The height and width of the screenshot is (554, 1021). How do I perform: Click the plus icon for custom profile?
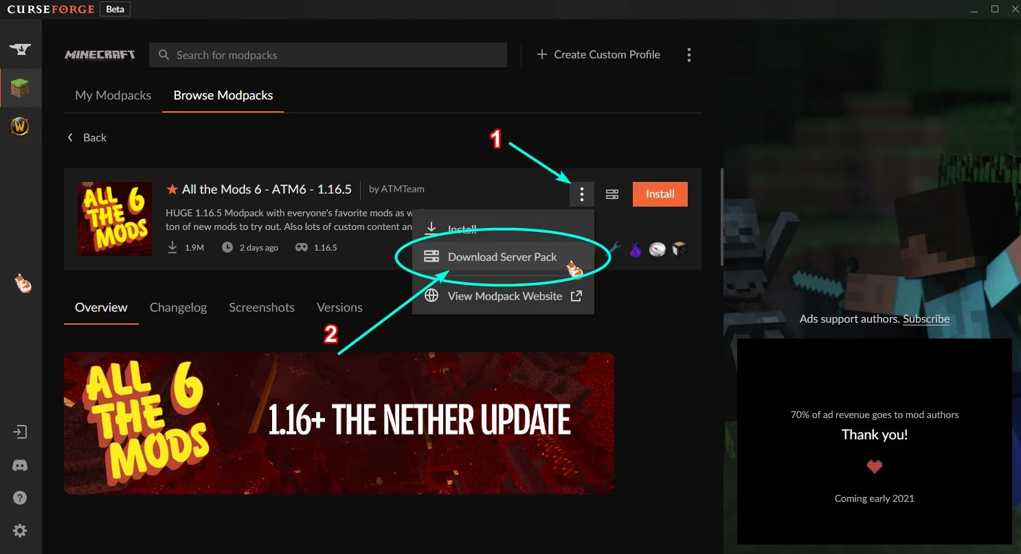coord(542,54)
